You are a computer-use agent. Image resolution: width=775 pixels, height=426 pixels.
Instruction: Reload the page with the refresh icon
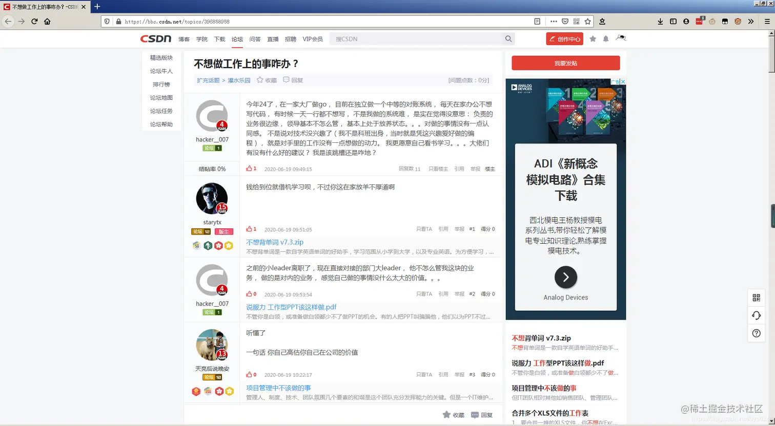(34, 22)
